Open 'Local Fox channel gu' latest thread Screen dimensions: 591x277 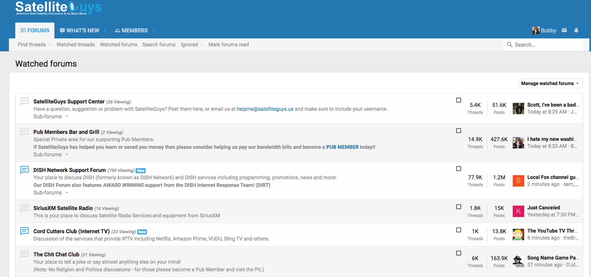click(553, 177)
